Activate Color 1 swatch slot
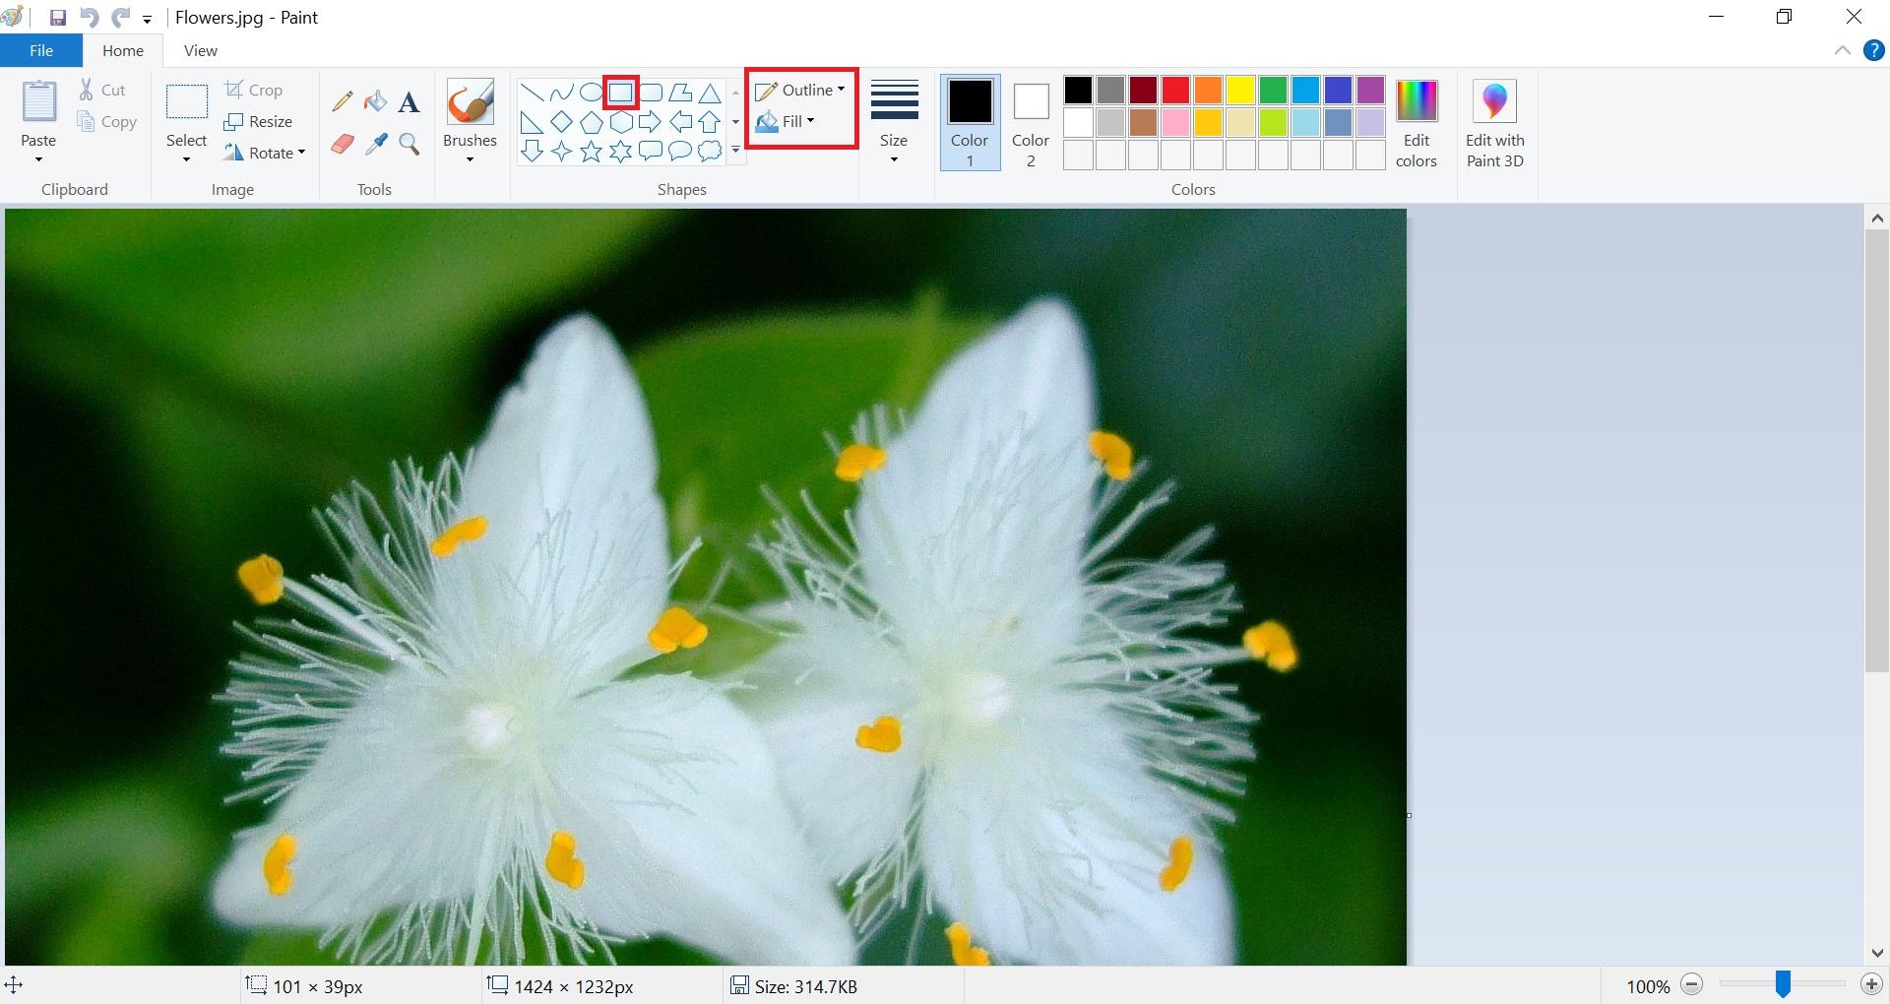This screenshot has width=1890, height=1004. click(969, 120)
